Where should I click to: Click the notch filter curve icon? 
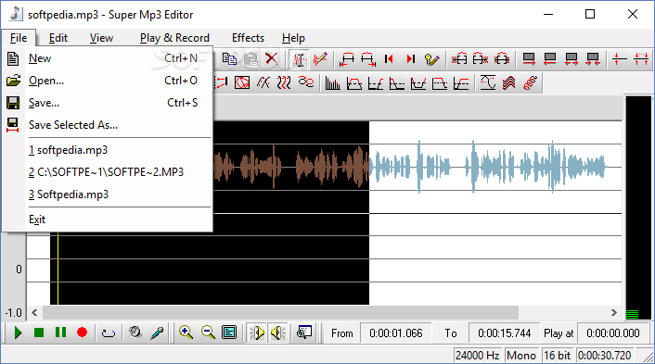click(417, 83)
